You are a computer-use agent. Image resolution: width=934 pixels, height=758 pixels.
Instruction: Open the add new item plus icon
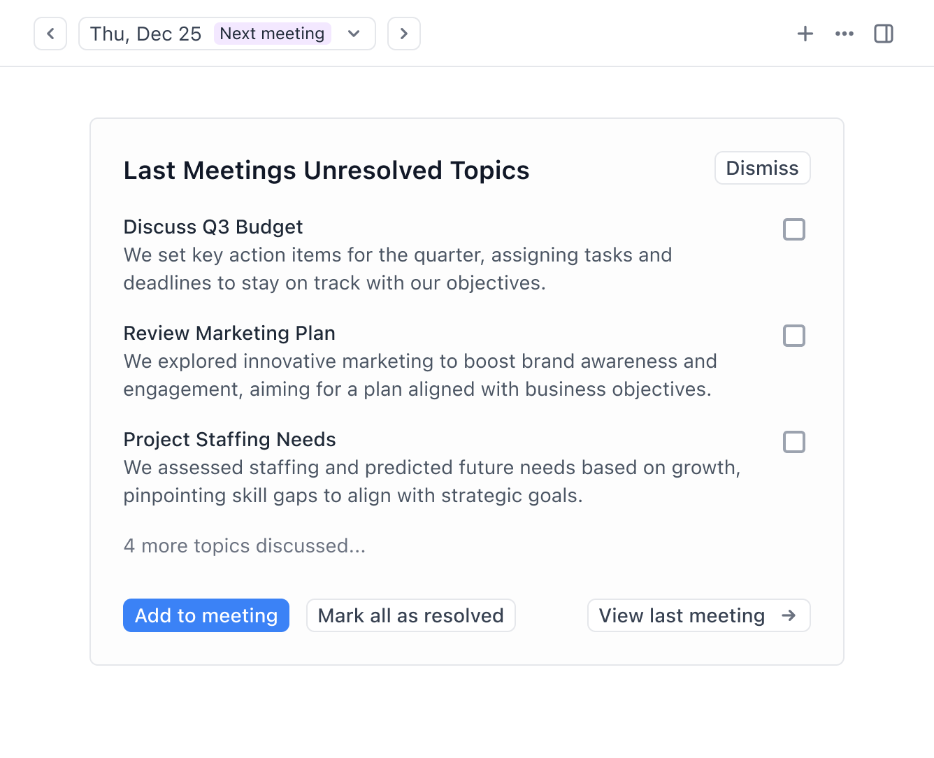point(805,33)
